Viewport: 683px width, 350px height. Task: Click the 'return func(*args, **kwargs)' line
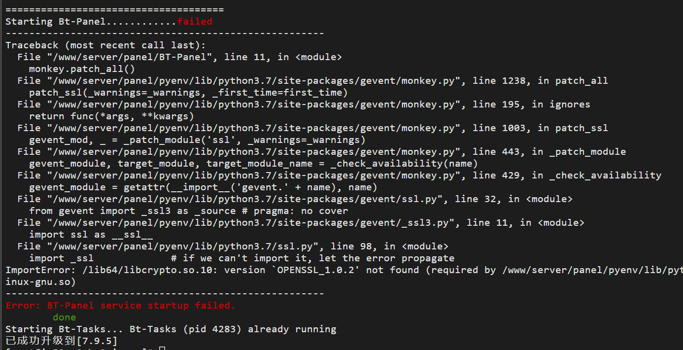pos(111,116)
